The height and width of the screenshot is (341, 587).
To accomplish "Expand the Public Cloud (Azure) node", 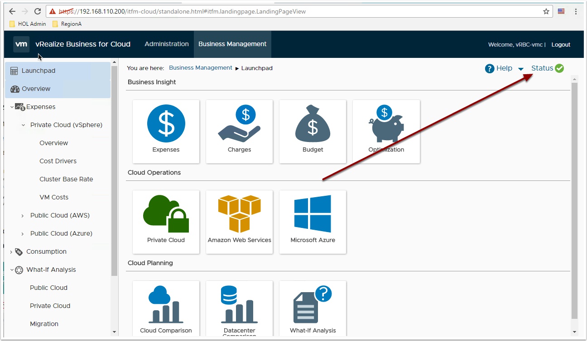I will 23,234.
